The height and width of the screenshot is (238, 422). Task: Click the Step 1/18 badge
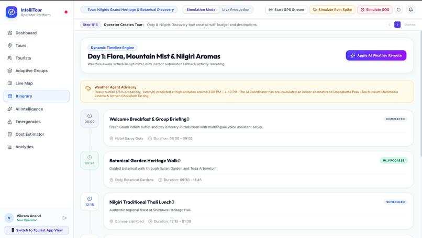(91, 25)
